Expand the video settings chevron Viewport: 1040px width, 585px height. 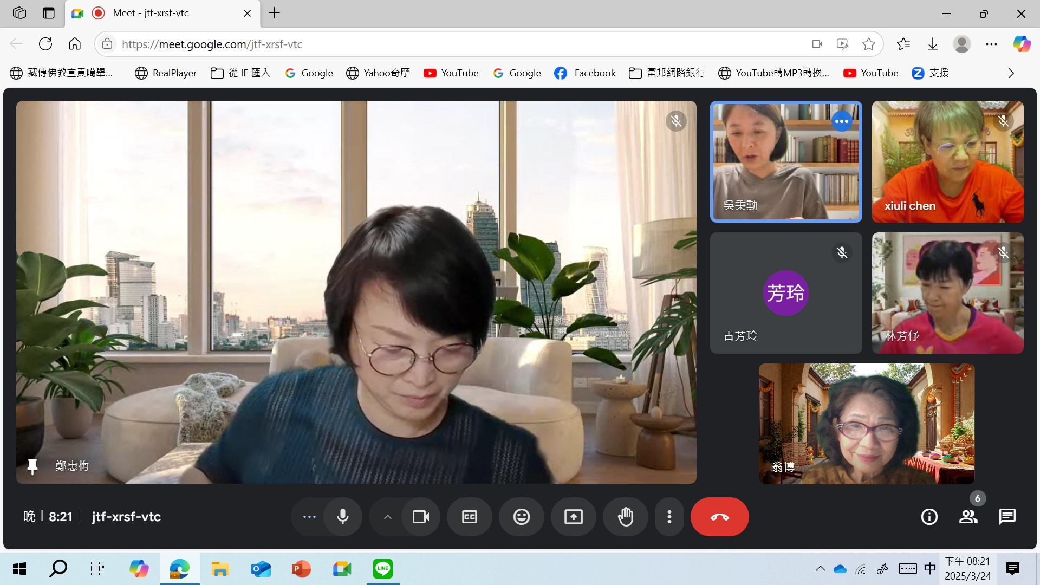(x=387, y=517)
